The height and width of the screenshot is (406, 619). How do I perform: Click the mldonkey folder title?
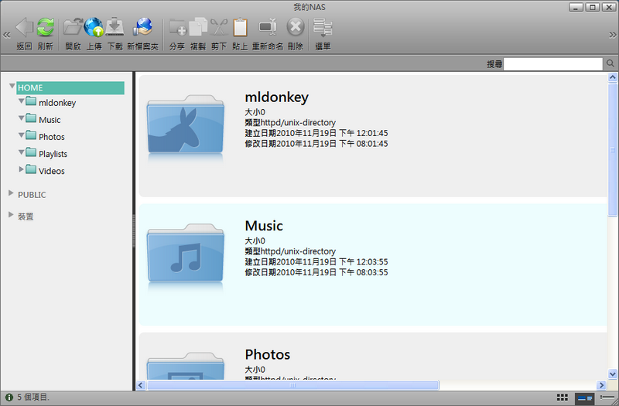point(276,97)
